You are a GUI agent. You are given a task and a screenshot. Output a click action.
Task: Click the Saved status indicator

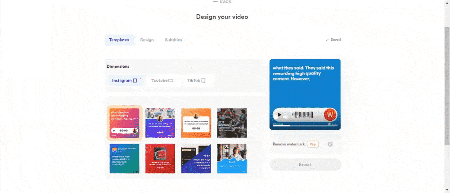(333, 40)
